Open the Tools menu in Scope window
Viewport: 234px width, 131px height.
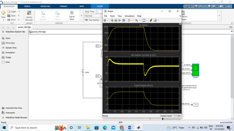(x=112, y=16)
